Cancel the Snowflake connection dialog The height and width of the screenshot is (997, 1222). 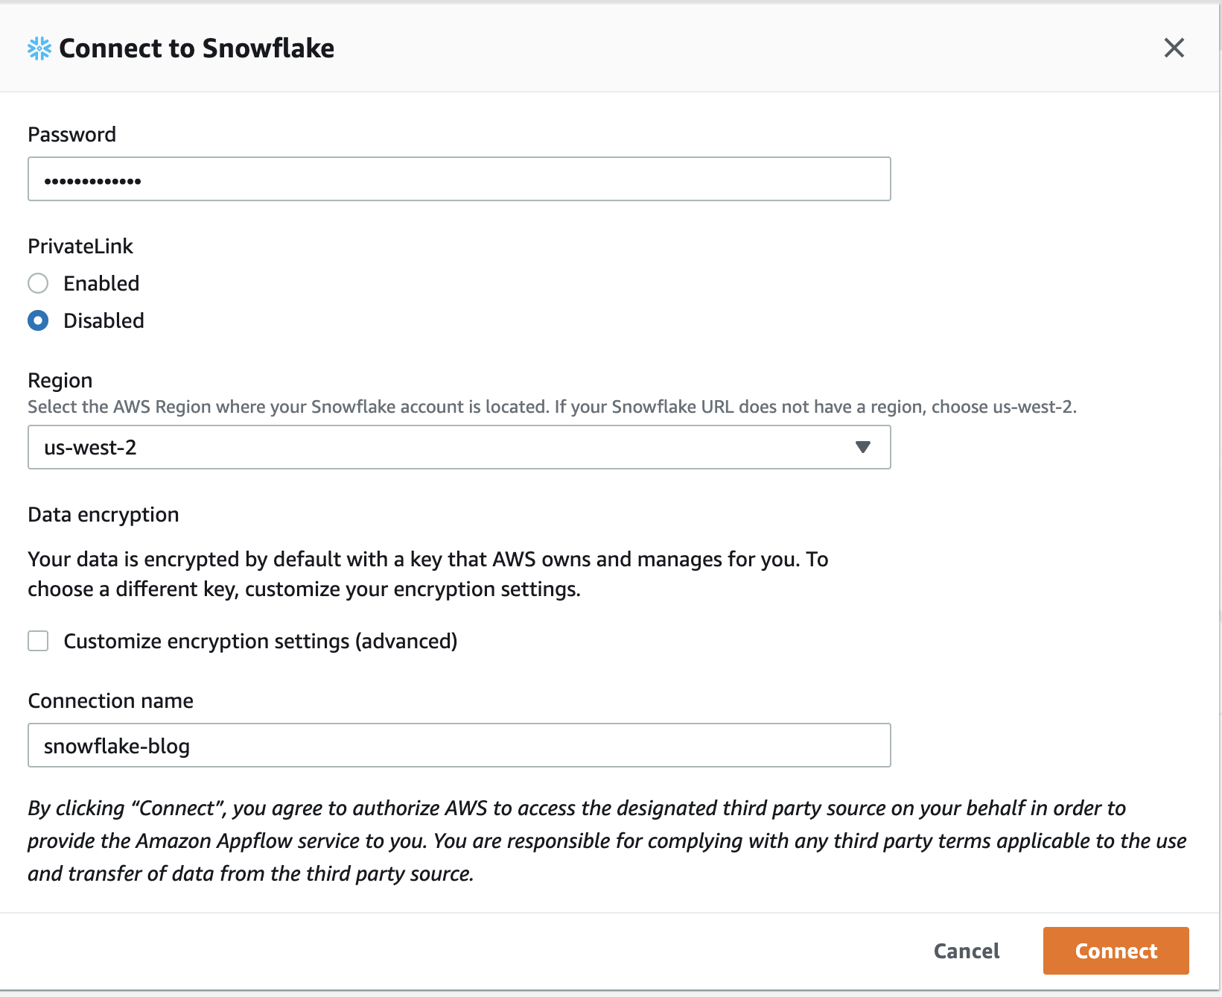point(966,951)
